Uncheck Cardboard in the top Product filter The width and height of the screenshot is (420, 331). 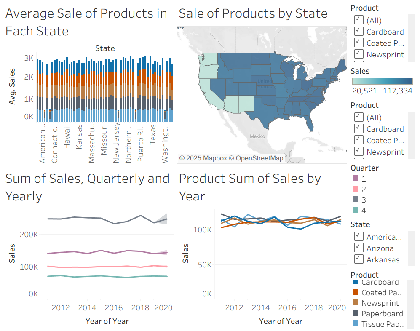359,31
